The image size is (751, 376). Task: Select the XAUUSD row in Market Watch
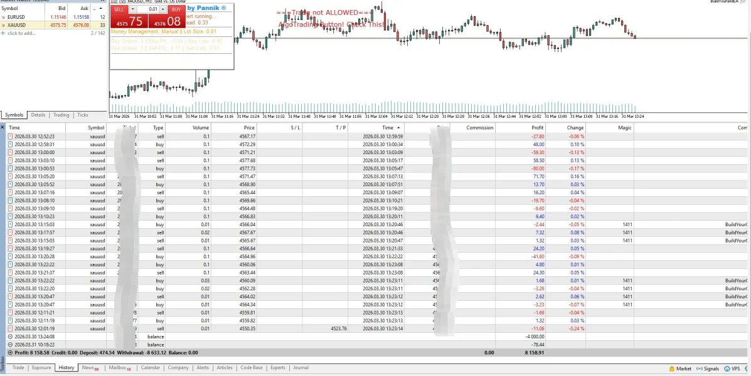point(53,25)
